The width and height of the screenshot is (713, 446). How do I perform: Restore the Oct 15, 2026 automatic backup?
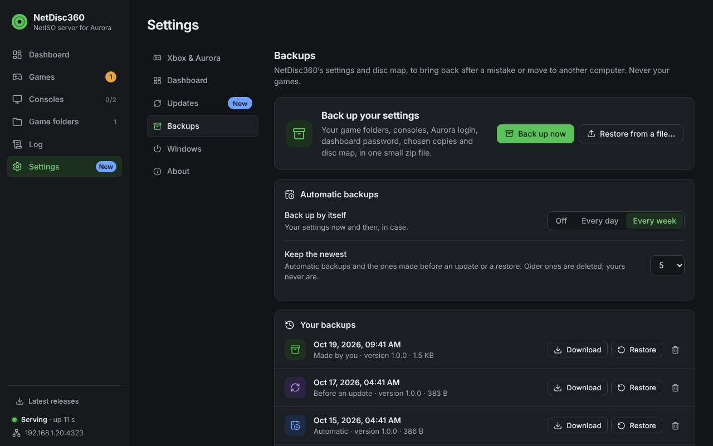click(637, 425)
